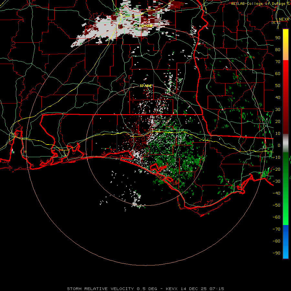The image size is (291, 291).
Task: Click the Storm Relative Velocity title caption
Action: pos(145,289)
